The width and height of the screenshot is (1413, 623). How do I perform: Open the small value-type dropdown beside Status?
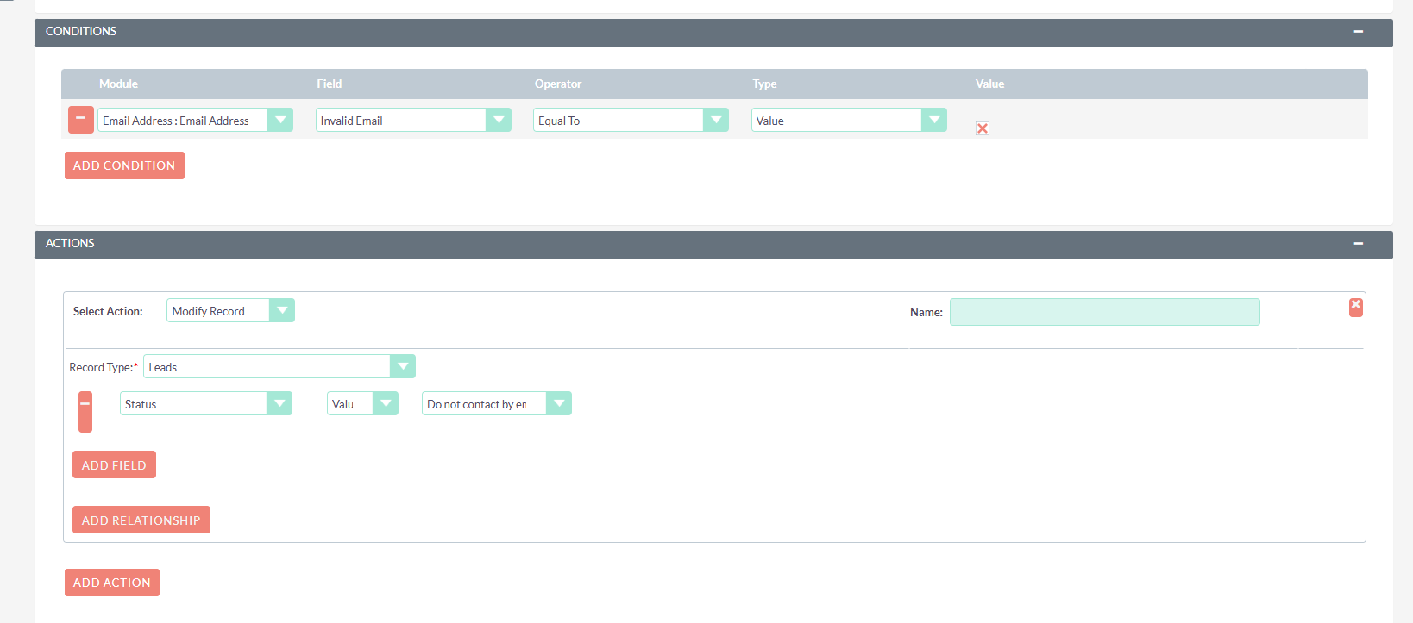[x=362, y=404]
